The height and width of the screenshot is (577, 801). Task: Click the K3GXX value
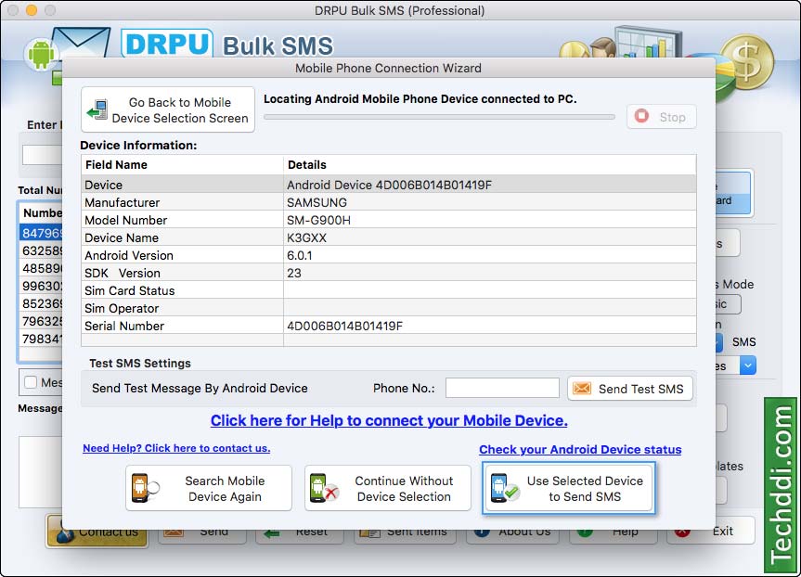click(306, 237)
